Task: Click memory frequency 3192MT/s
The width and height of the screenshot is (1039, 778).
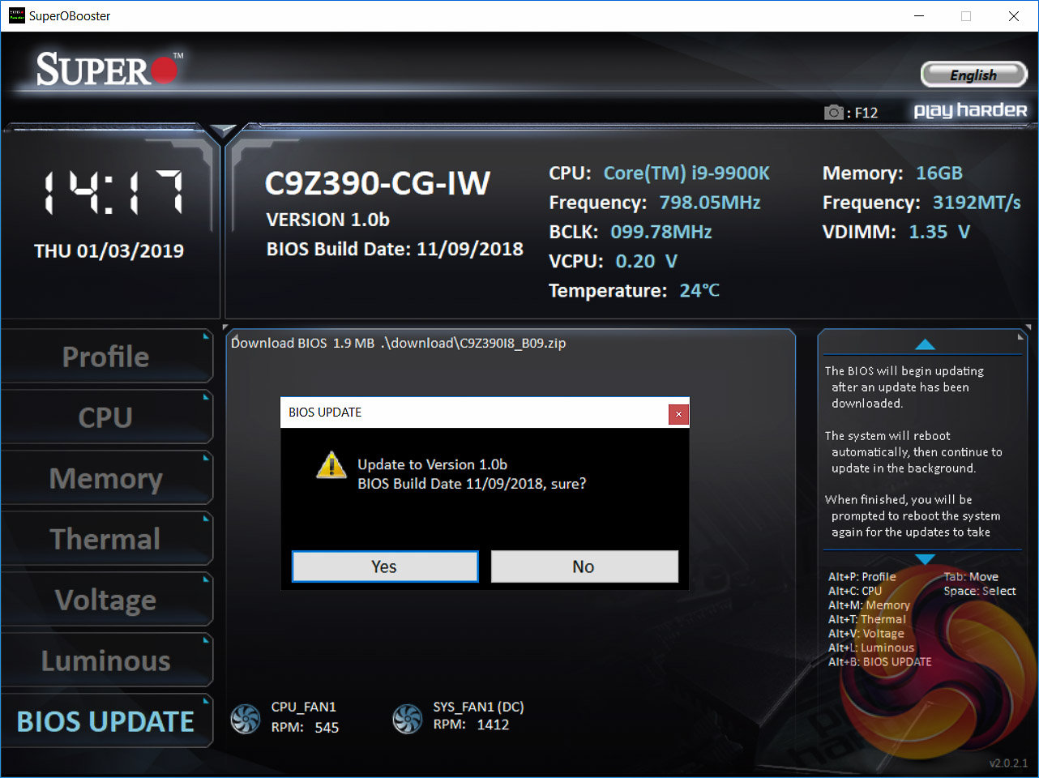Action: [977, 203]
